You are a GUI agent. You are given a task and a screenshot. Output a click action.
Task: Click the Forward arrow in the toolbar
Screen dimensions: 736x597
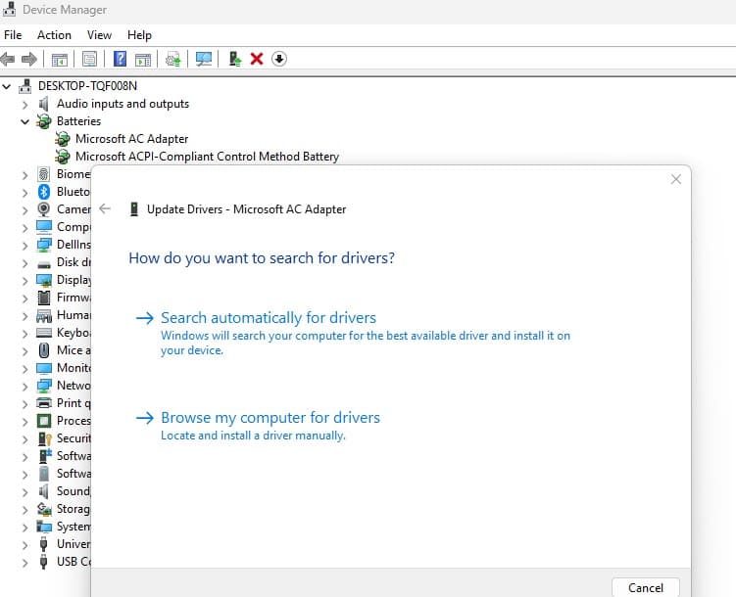tap(29, 59)
